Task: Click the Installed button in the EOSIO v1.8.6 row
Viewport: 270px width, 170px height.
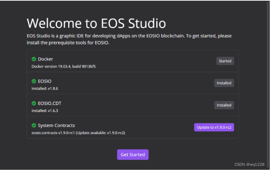Action: point(224,83)
